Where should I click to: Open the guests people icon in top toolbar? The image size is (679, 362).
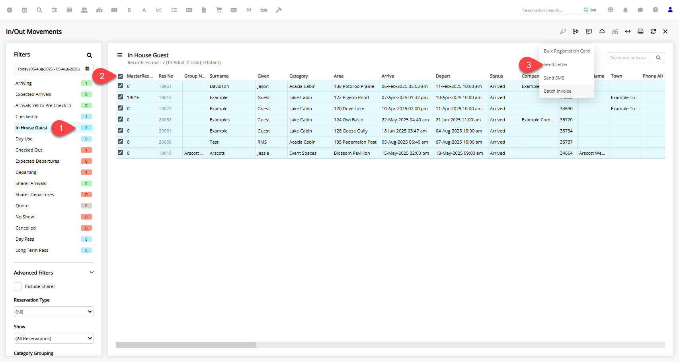click(84, 10)
